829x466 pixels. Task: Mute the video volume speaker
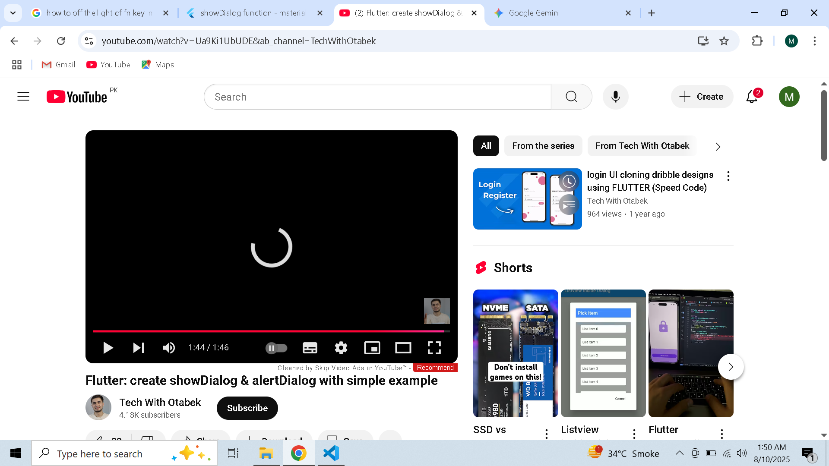[x=169, y=348]
